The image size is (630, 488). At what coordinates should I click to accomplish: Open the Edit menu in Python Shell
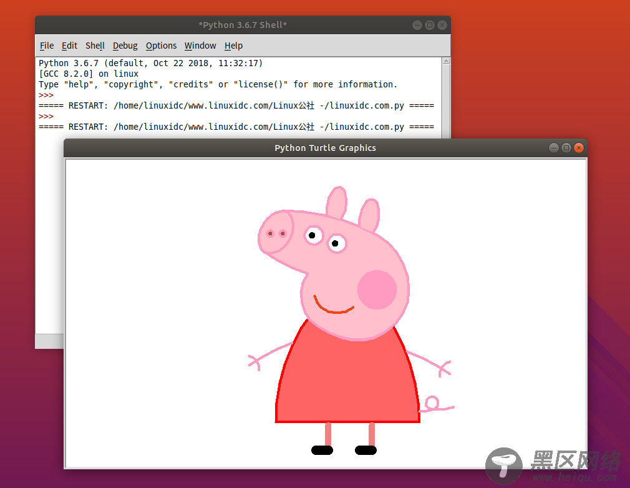click(69, 46)
